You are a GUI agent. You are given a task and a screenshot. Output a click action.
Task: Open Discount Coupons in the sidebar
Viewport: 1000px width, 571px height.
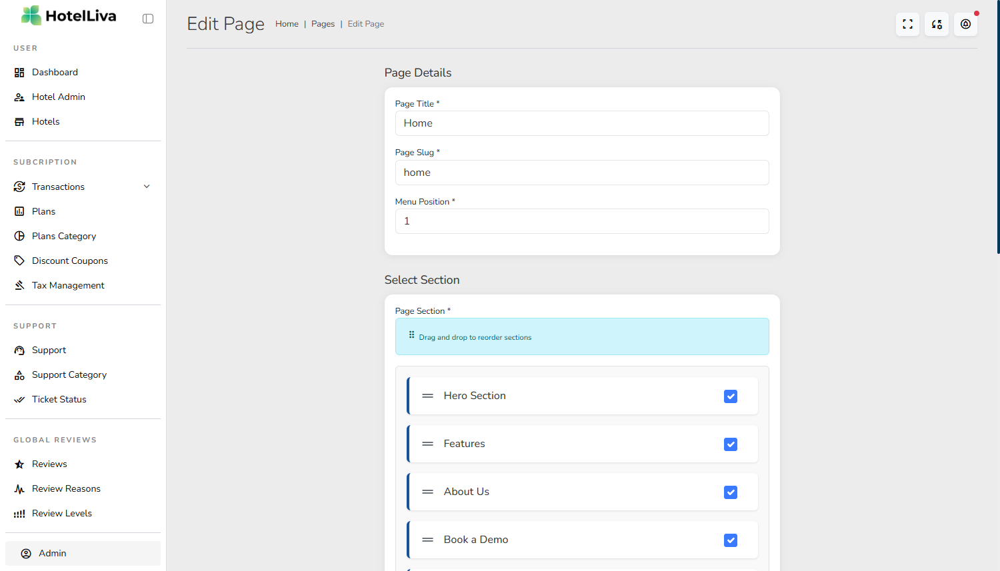[69, 261]
